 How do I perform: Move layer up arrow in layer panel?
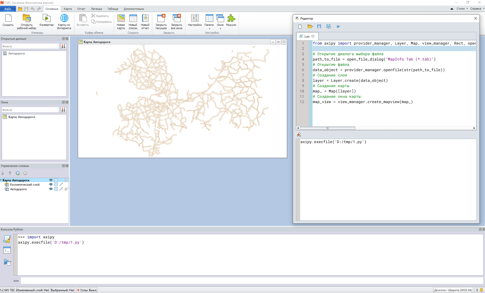pos(10,173)
